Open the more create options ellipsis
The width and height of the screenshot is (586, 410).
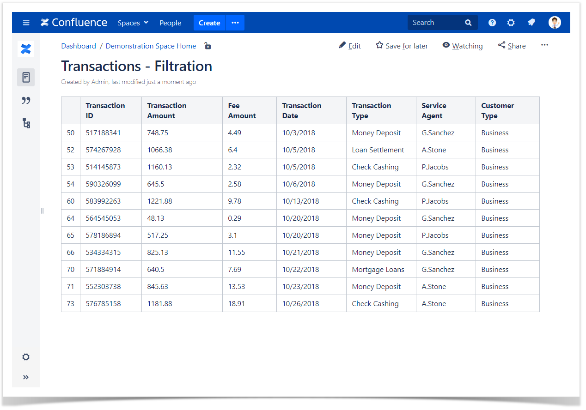coord(235,23)
